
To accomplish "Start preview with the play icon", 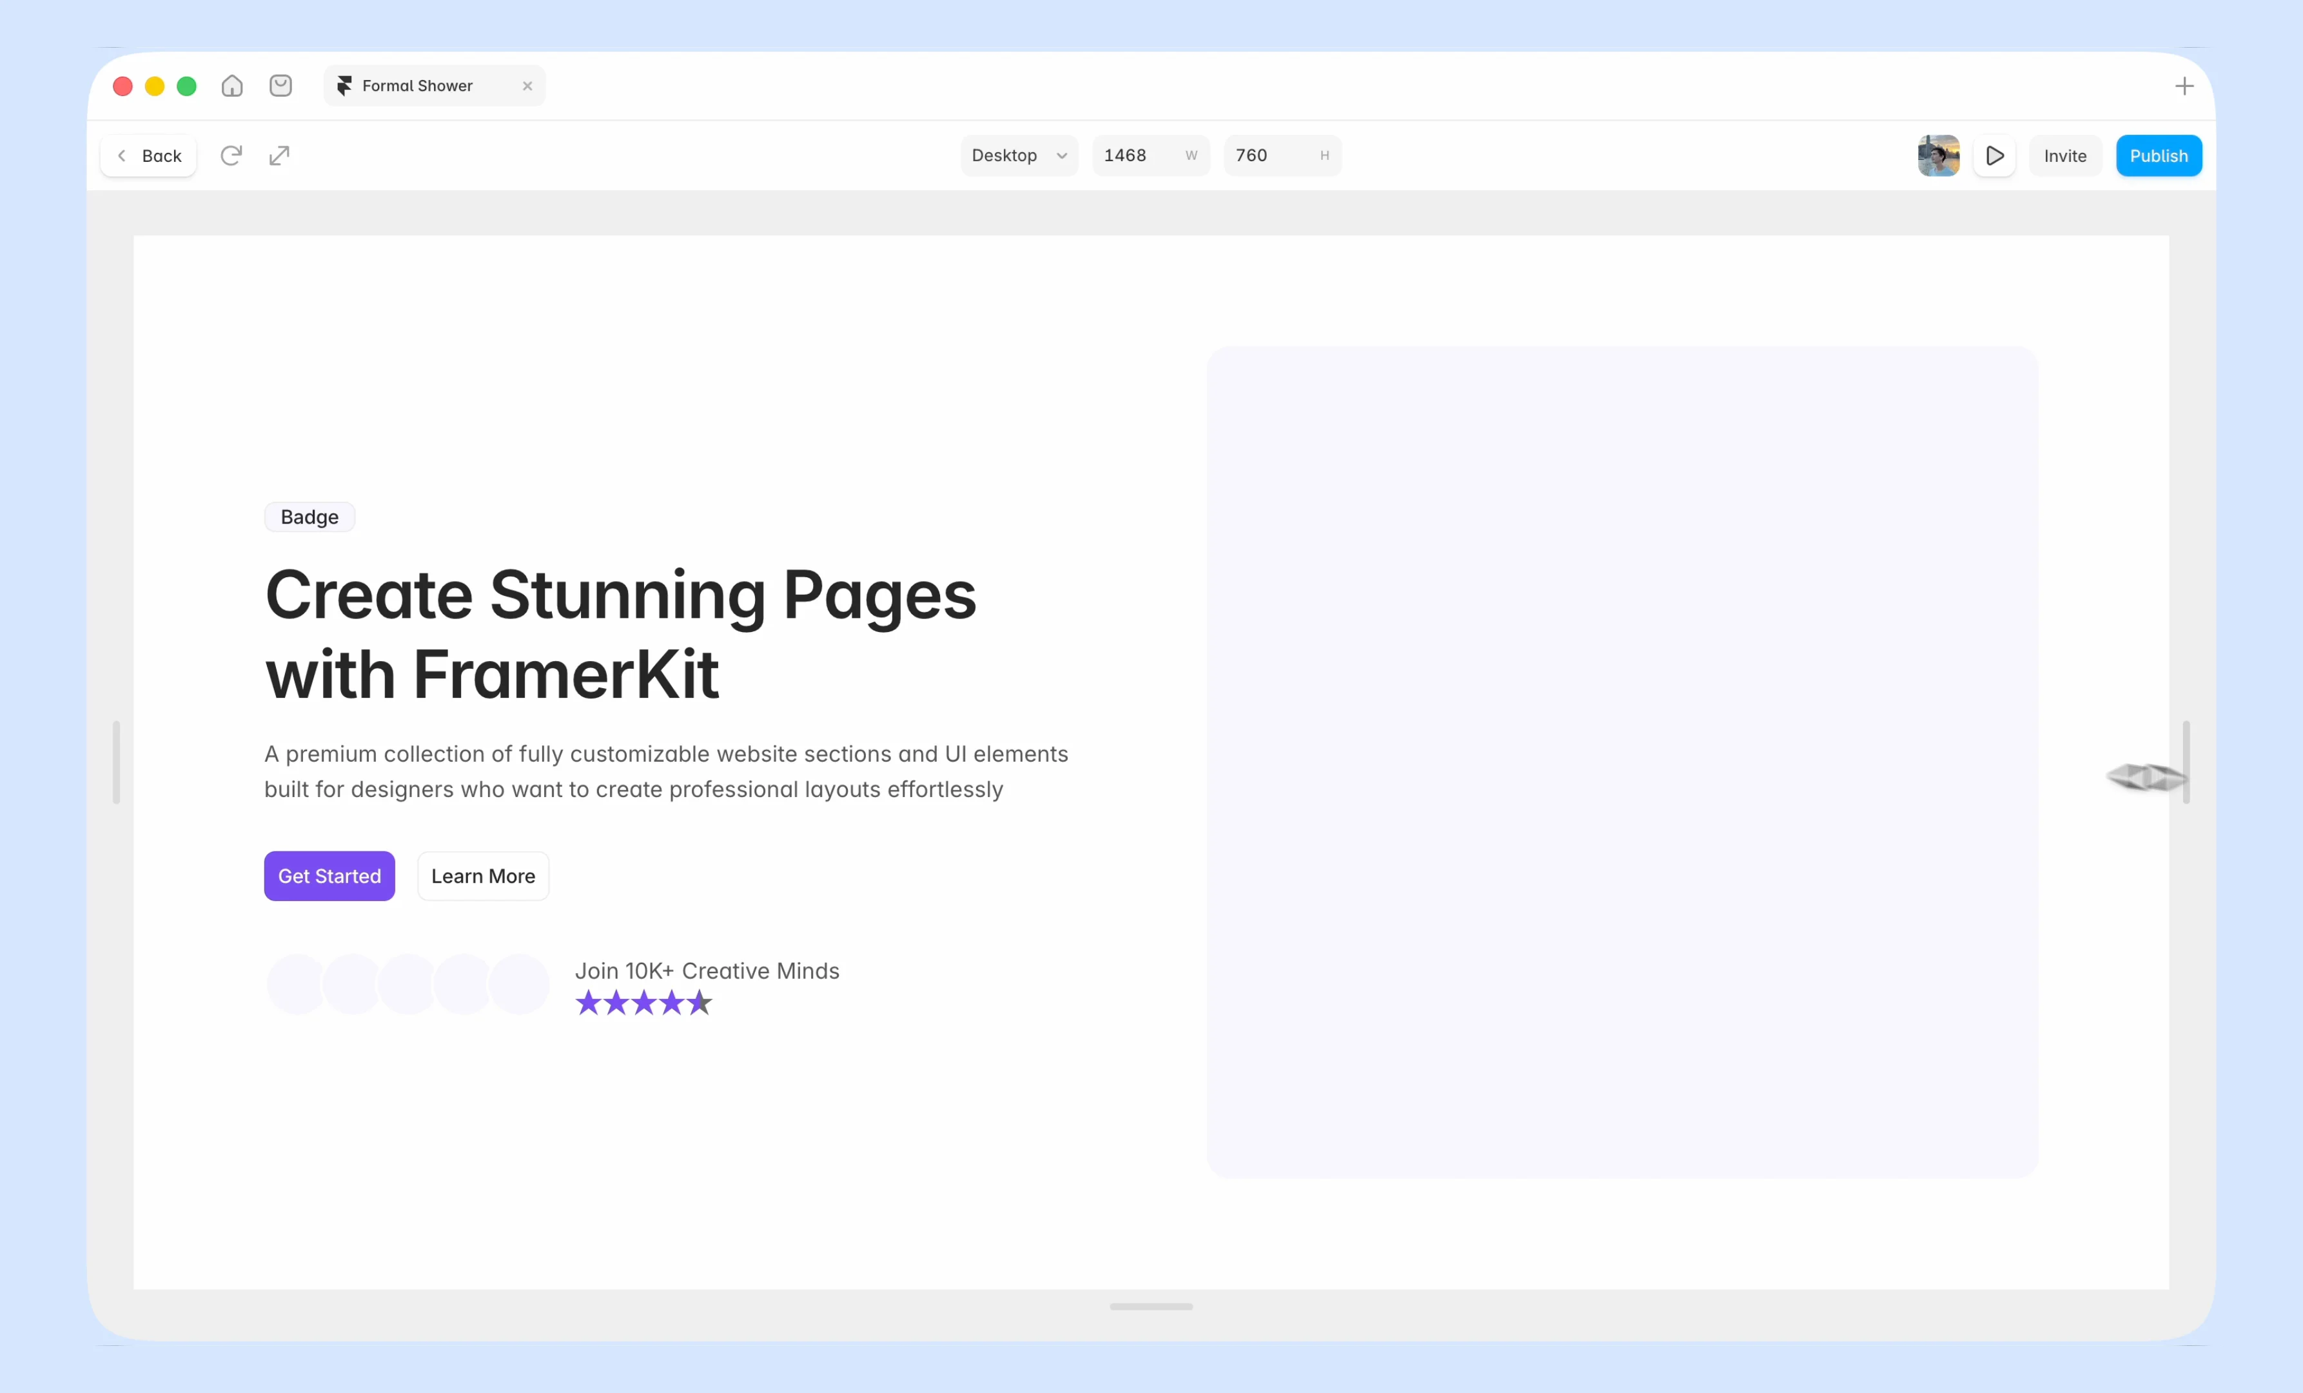I will pyautogui.click(x=1995, y=155).
